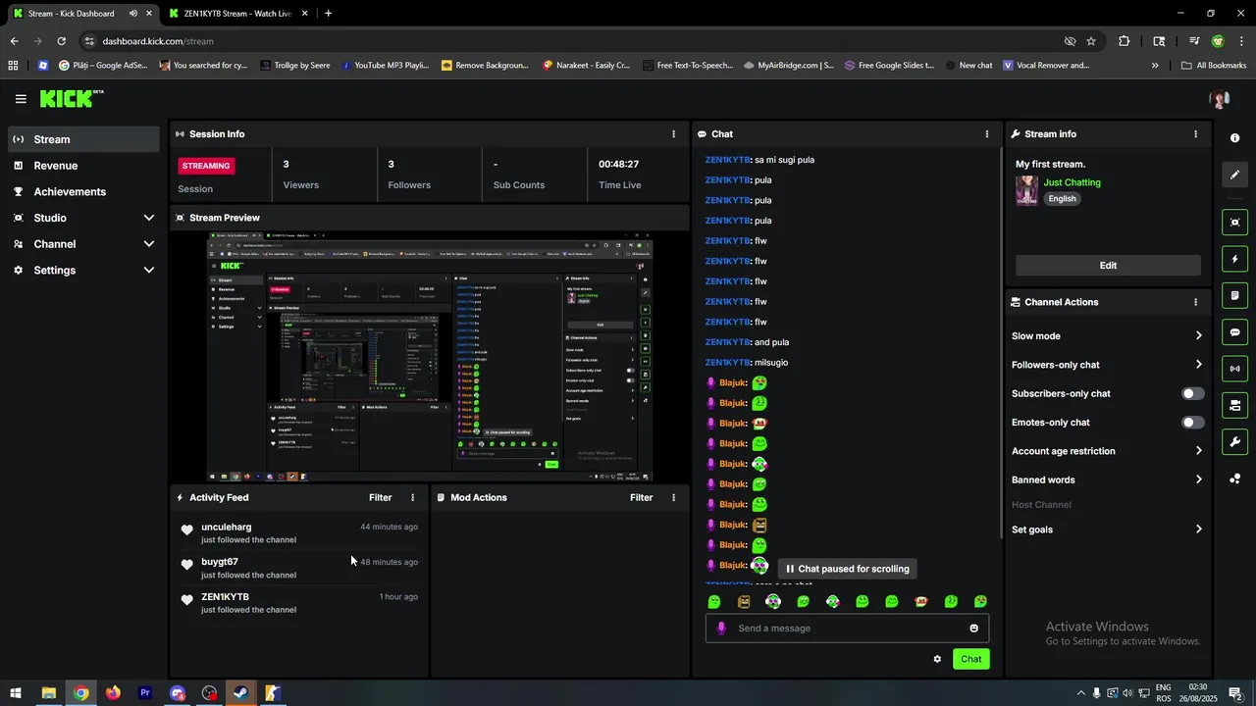Click the Send a message field
This screenshot has height=706, width=1256.
coord(847,629)
